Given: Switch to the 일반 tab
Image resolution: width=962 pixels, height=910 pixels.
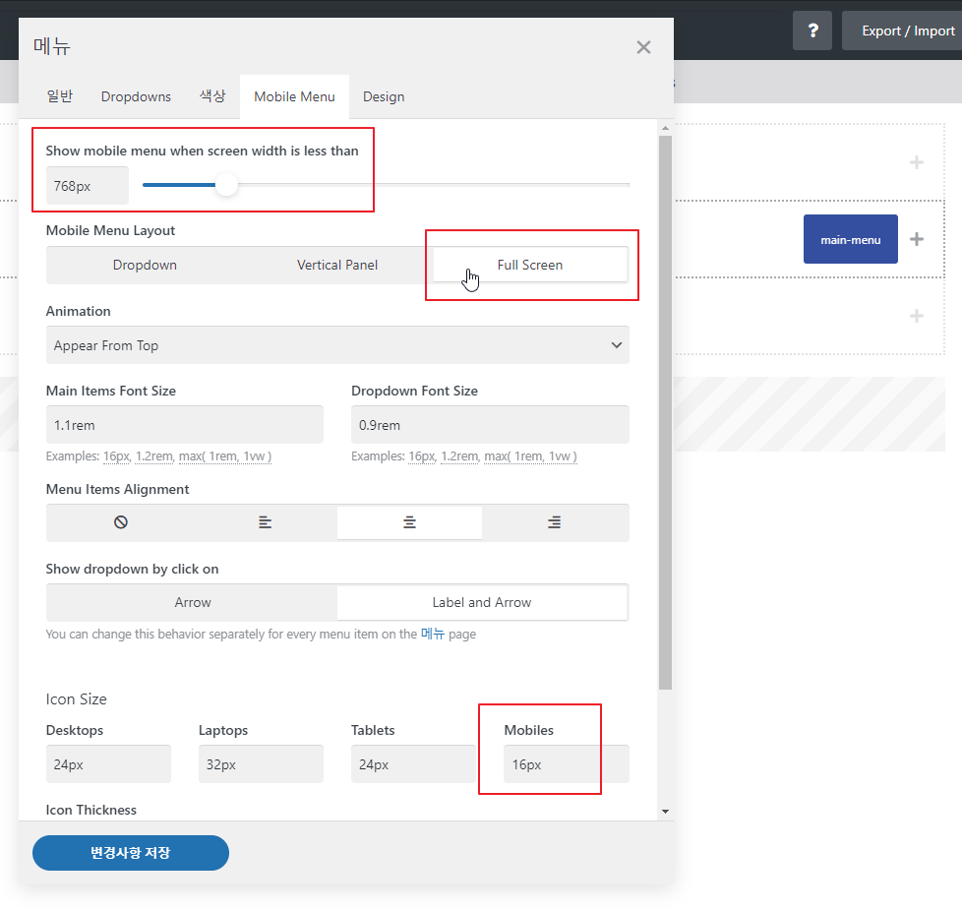Looking at the screenshot, I should [60, 96].
